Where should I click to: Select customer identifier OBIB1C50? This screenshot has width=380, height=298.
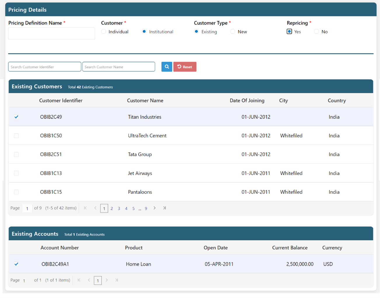point(51,136)
